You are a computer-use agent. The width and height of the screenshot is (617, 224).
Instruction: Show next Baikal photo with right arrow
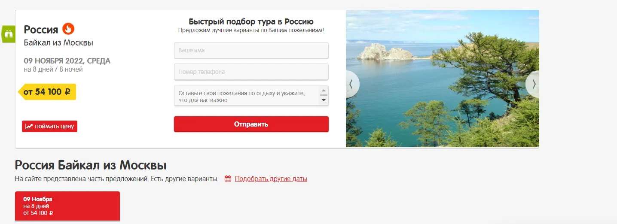(x=533, y=84)
